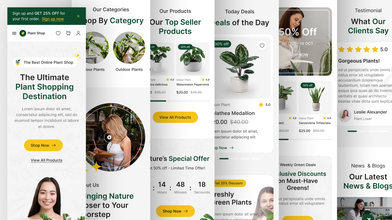The height and width of the screenshot is (220, 392).
Task: Click SHOP NOW on 50% Off banner
Action: [298, 55]
